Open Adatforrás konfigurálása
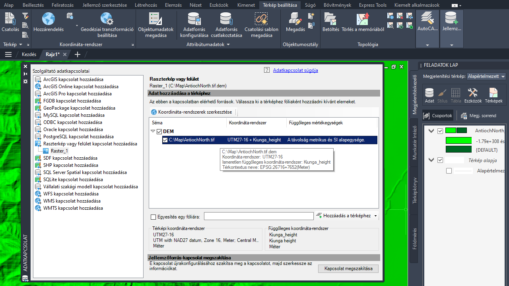 (194, 25)
